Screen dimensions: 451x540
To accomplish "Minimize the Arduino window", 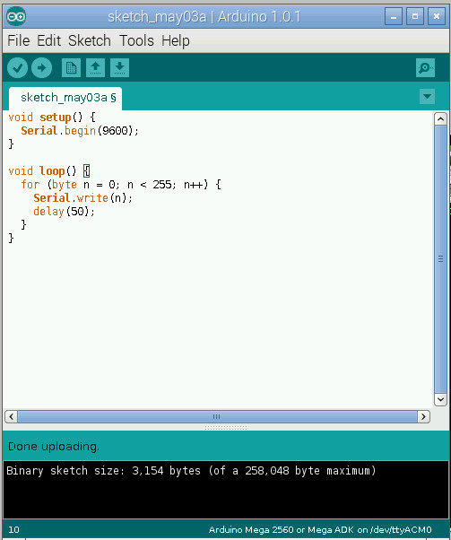I will [x=394, y=16].
